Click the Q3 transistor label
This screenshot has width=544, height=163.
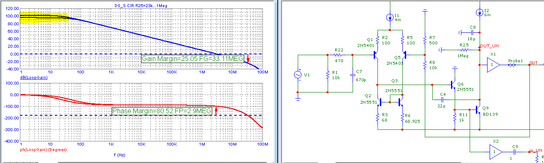tap(395, 80)
